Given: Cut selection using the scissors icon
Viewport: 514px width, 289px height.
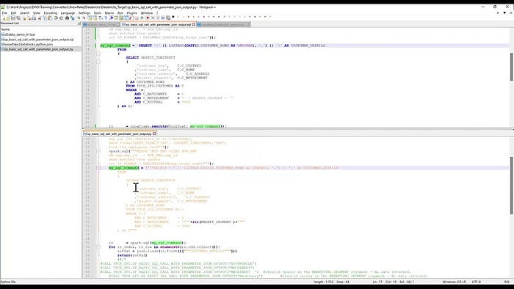Looking at the screenshot, I should [40, 18].
